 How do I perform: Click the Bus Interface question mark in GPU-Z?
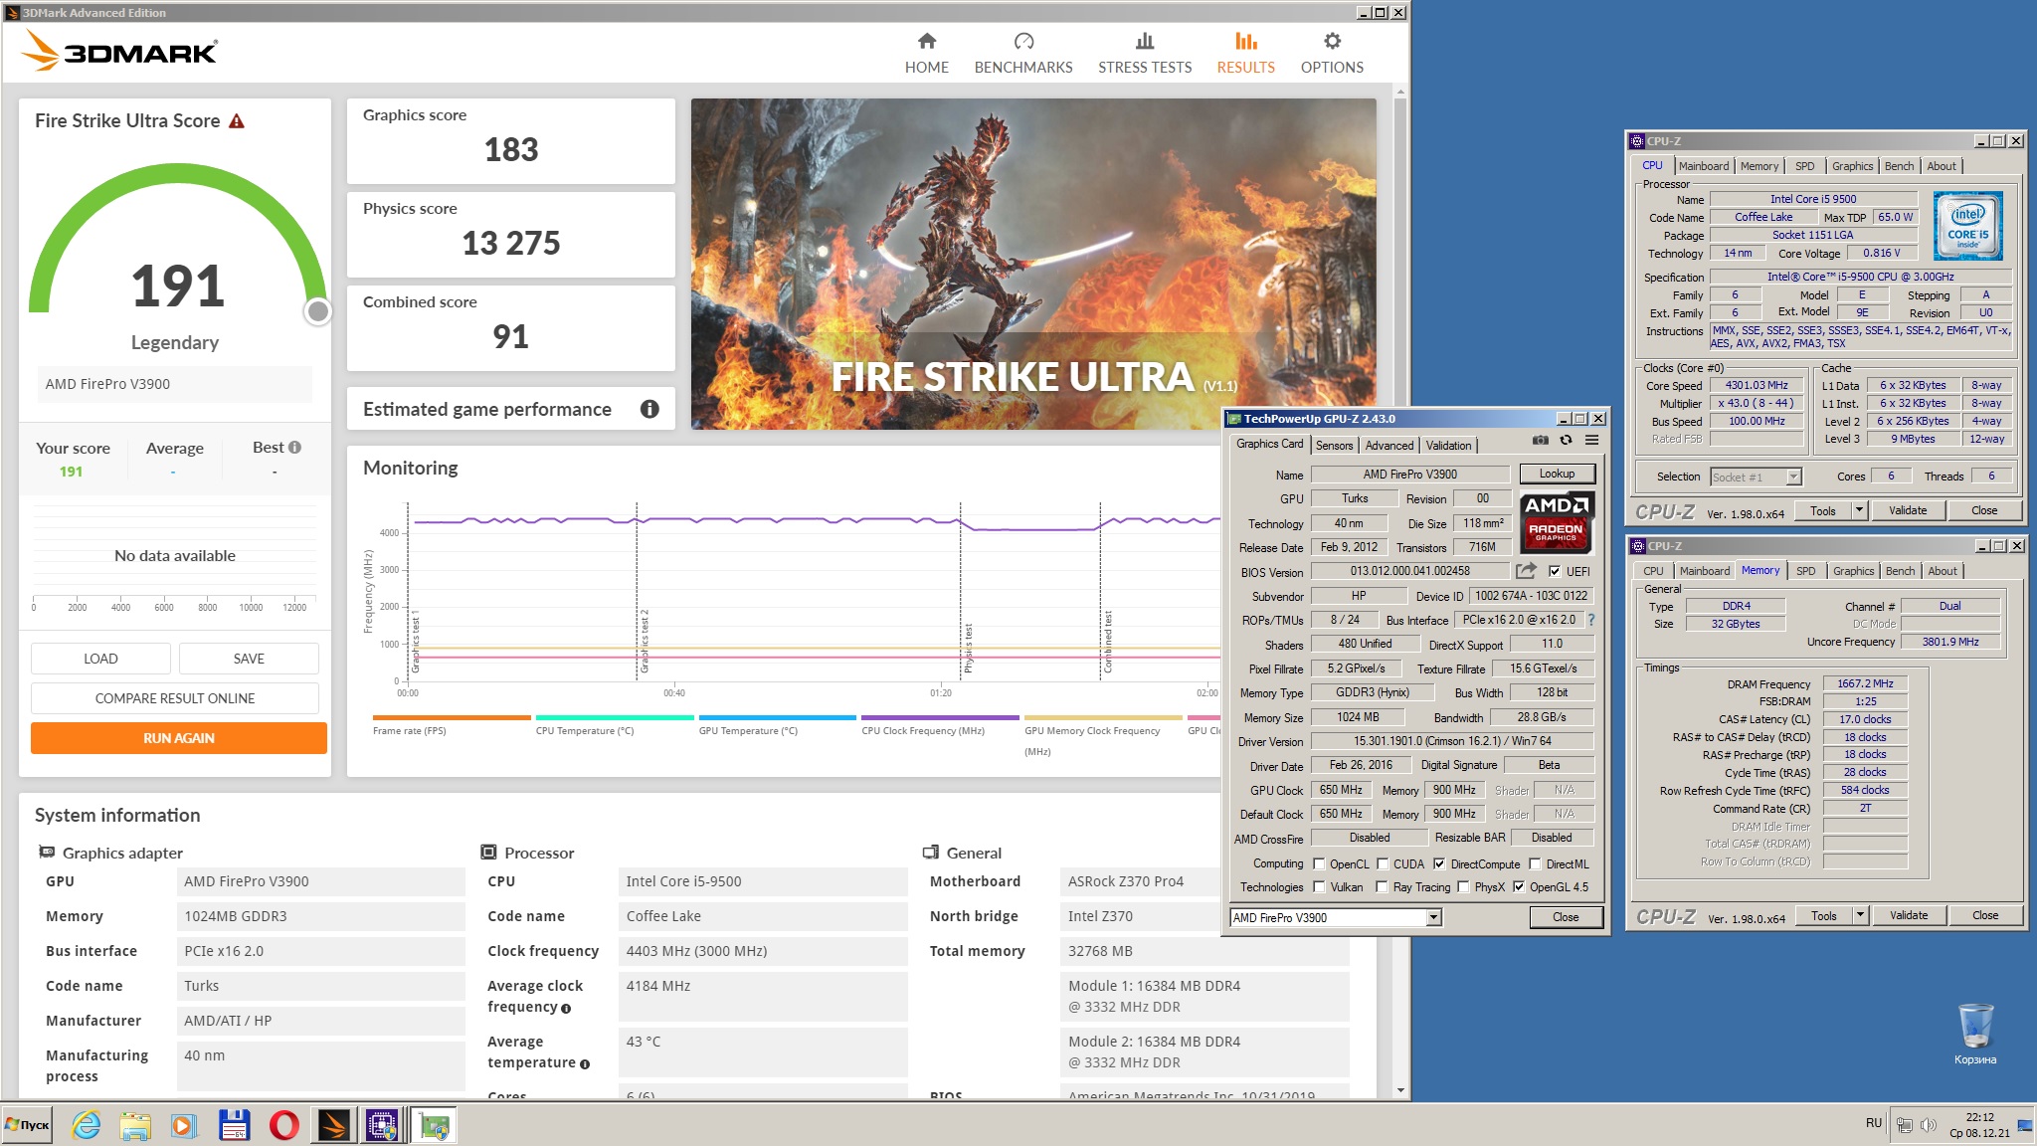point(1591,620)
